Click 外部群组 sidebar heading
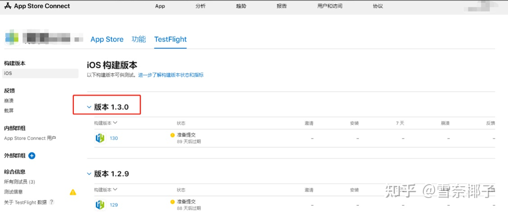This screenshot has width=508, height=212. (14, 156)
